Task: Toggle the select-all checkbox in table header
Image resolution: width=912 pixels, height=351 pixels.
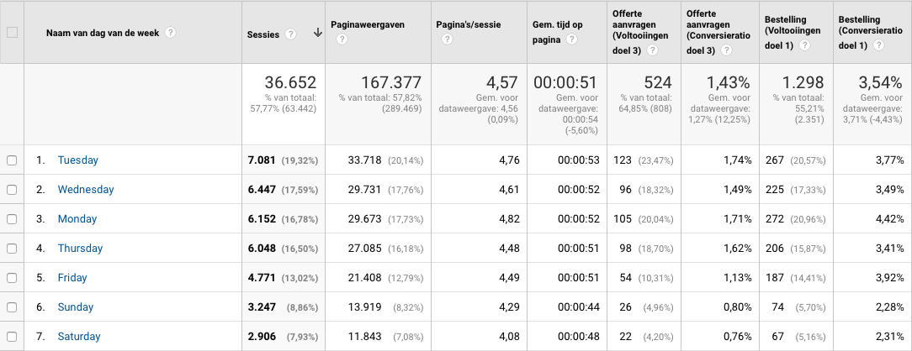Action: point(12,33)
